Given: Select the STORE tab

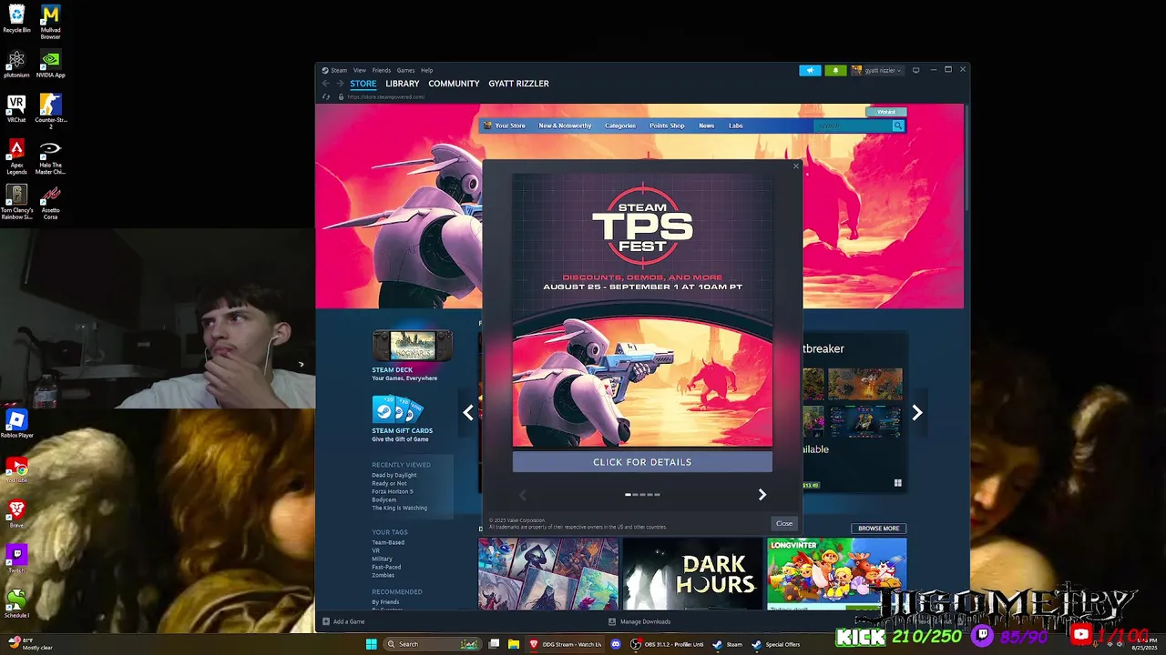Looking at the screenshot, I should pyautogui.click(x=363, y=84).
